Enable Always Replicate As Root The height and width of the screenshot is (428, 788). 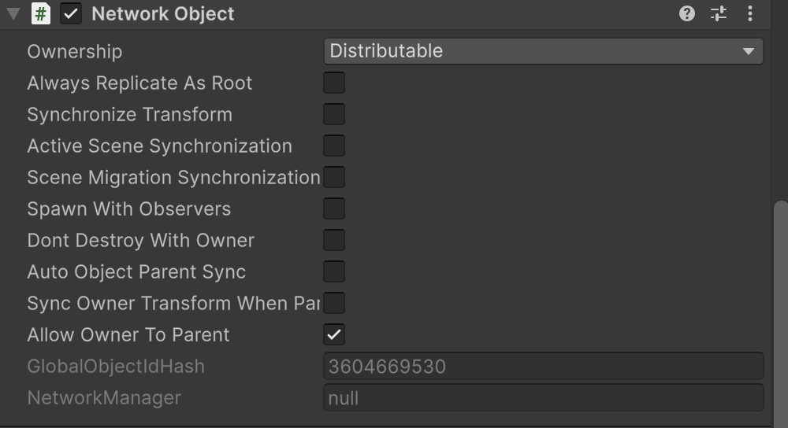pyautogui.click(x=334, y=83)
